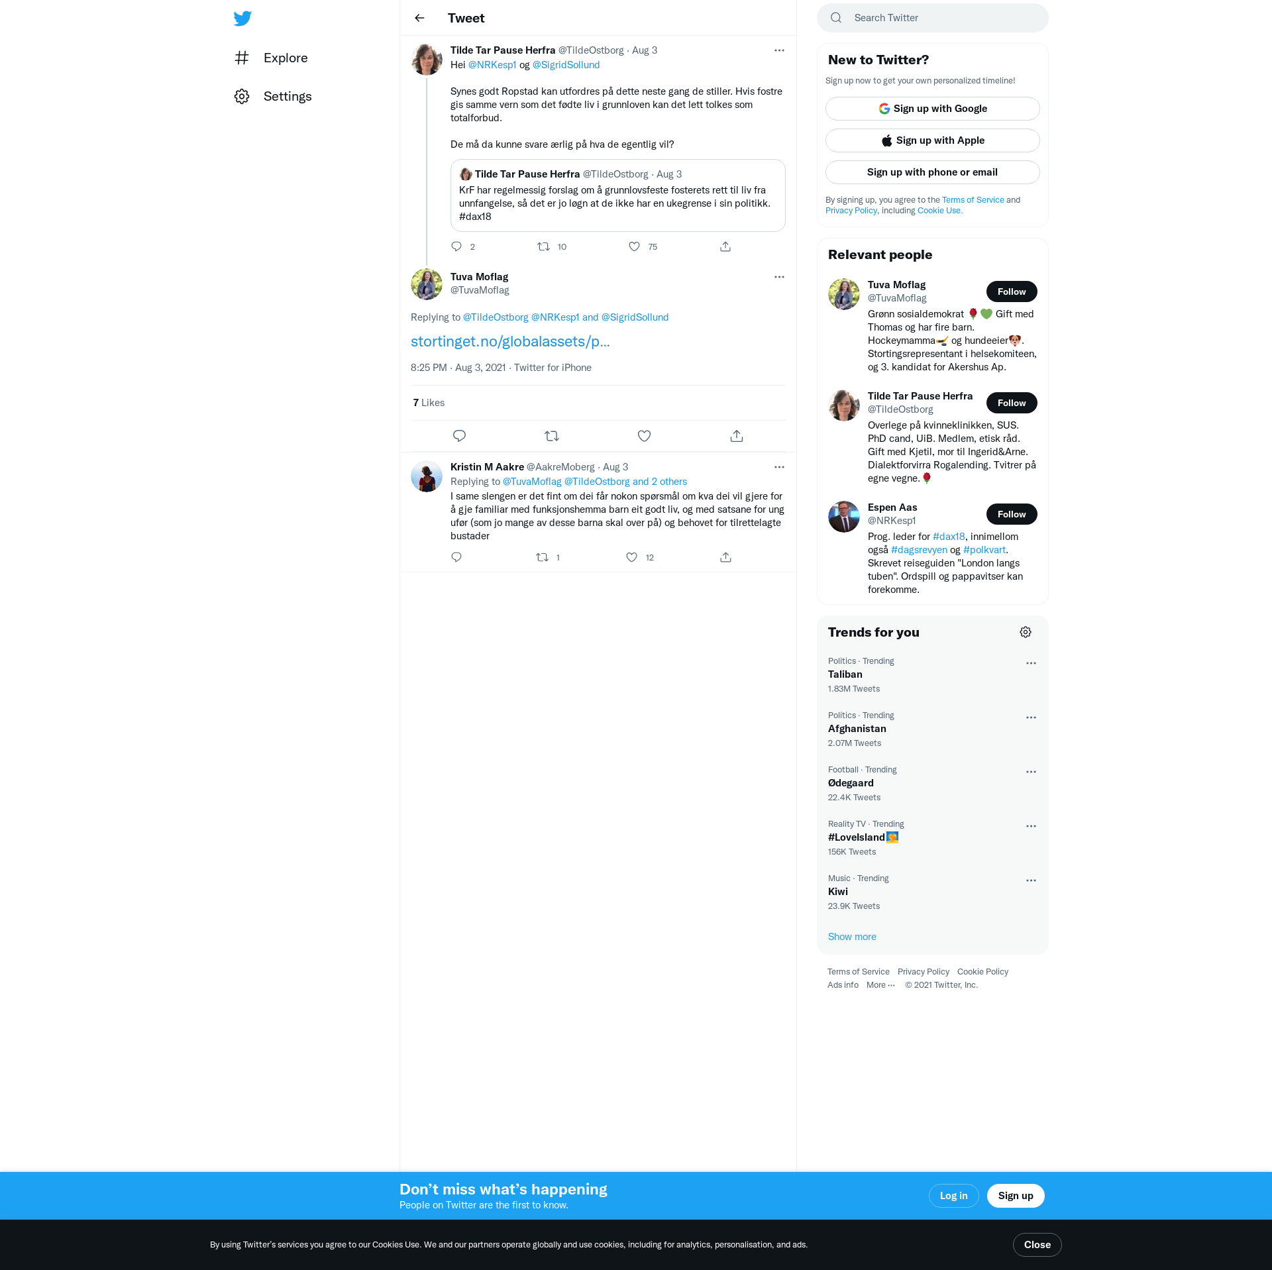The image size is (1272, 1270).
Task: Like Tuva Moflag's main tweet
Action: point(644,436)
